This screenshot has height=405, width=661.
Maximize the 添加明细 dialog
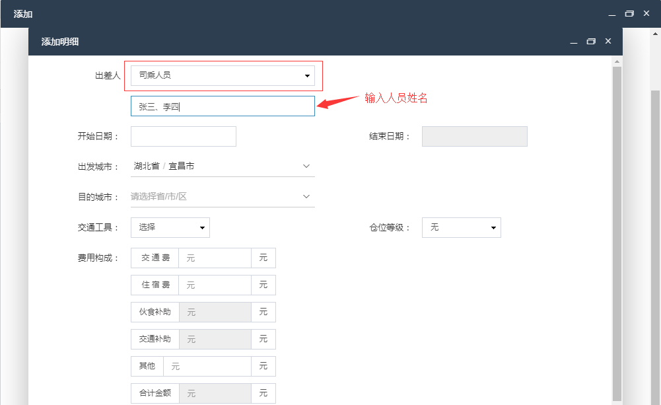point(591,42)
